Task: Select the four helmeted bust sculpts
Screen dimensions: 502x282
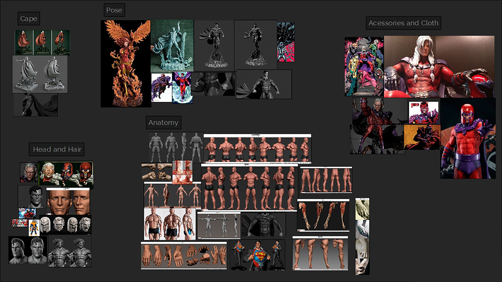Action: tap(65, 225)
